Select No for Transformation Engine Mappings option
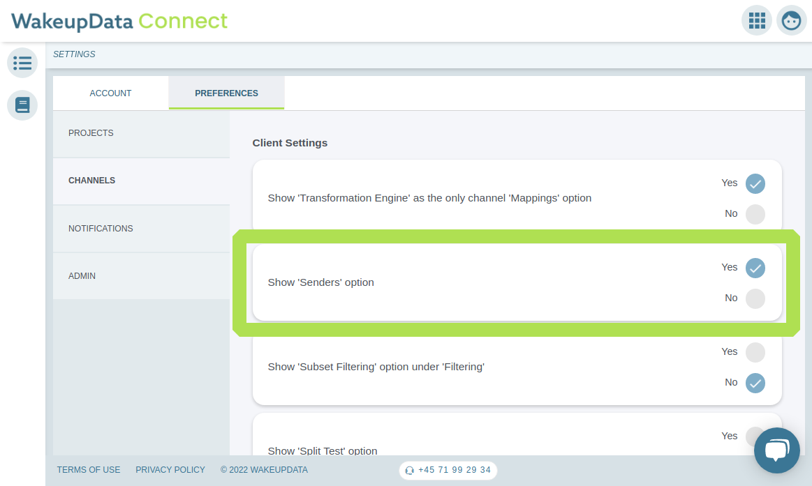 pyautogui.click(x=755, y=214)
